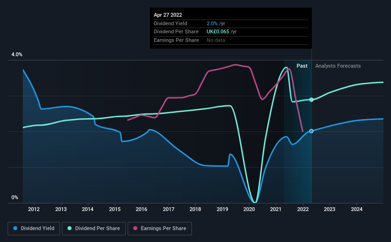This screenshot has width=391, height=242.
Task: Click the 2020 x-axis year label
Action: coord(249,209)
